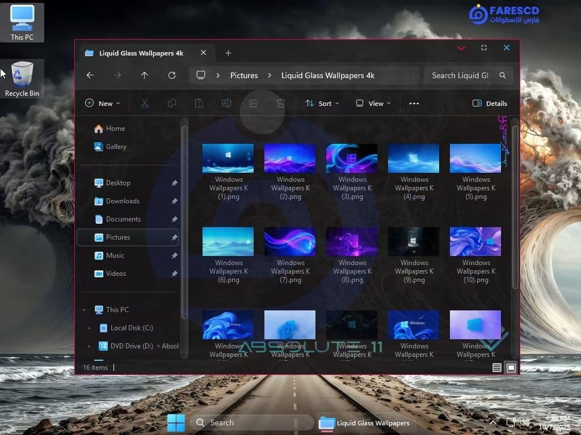Click the Cut scissors icon
Image resolution: width=581 pixels, height=435 pixels.
144,103
